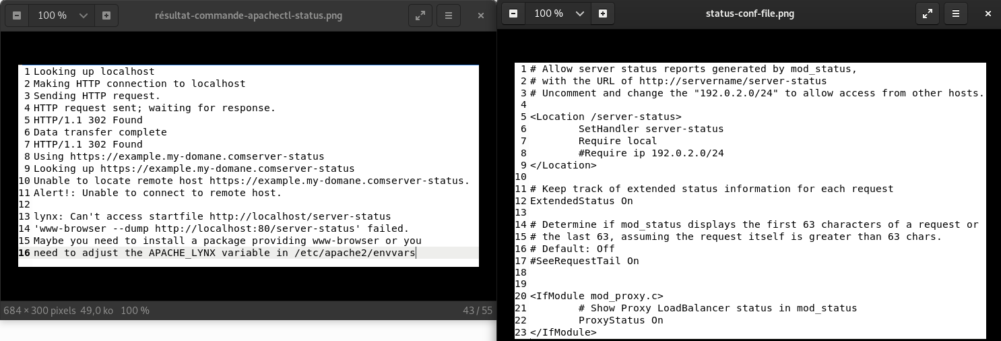Close the résultat-commande-apachectl-status.png window
The width and height of the screenshot is (1001, 341).
coord(481,15)
